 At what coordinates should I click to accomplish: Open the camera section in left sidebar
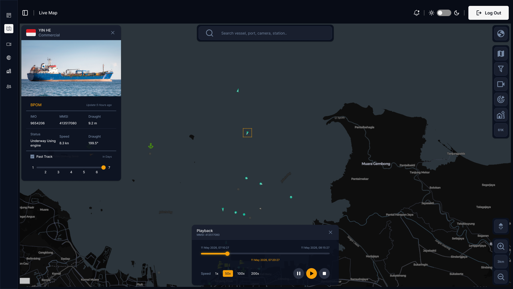(x=9, y=44)
